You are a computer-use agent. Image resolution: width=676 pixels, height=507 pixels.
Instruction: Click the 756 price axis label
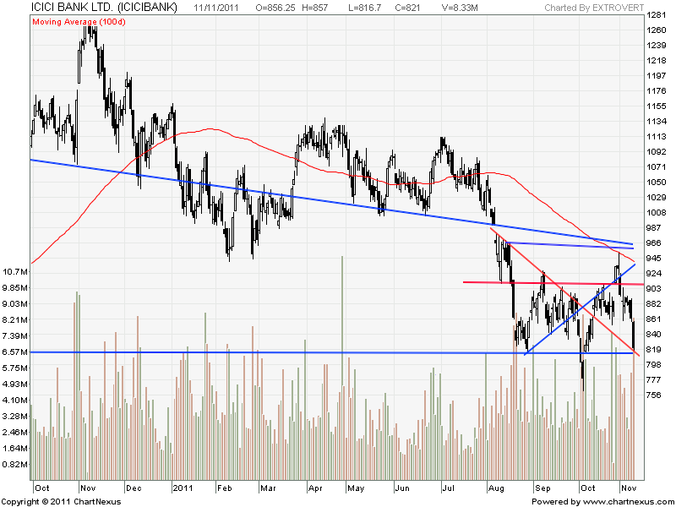[x=653, y=395]
